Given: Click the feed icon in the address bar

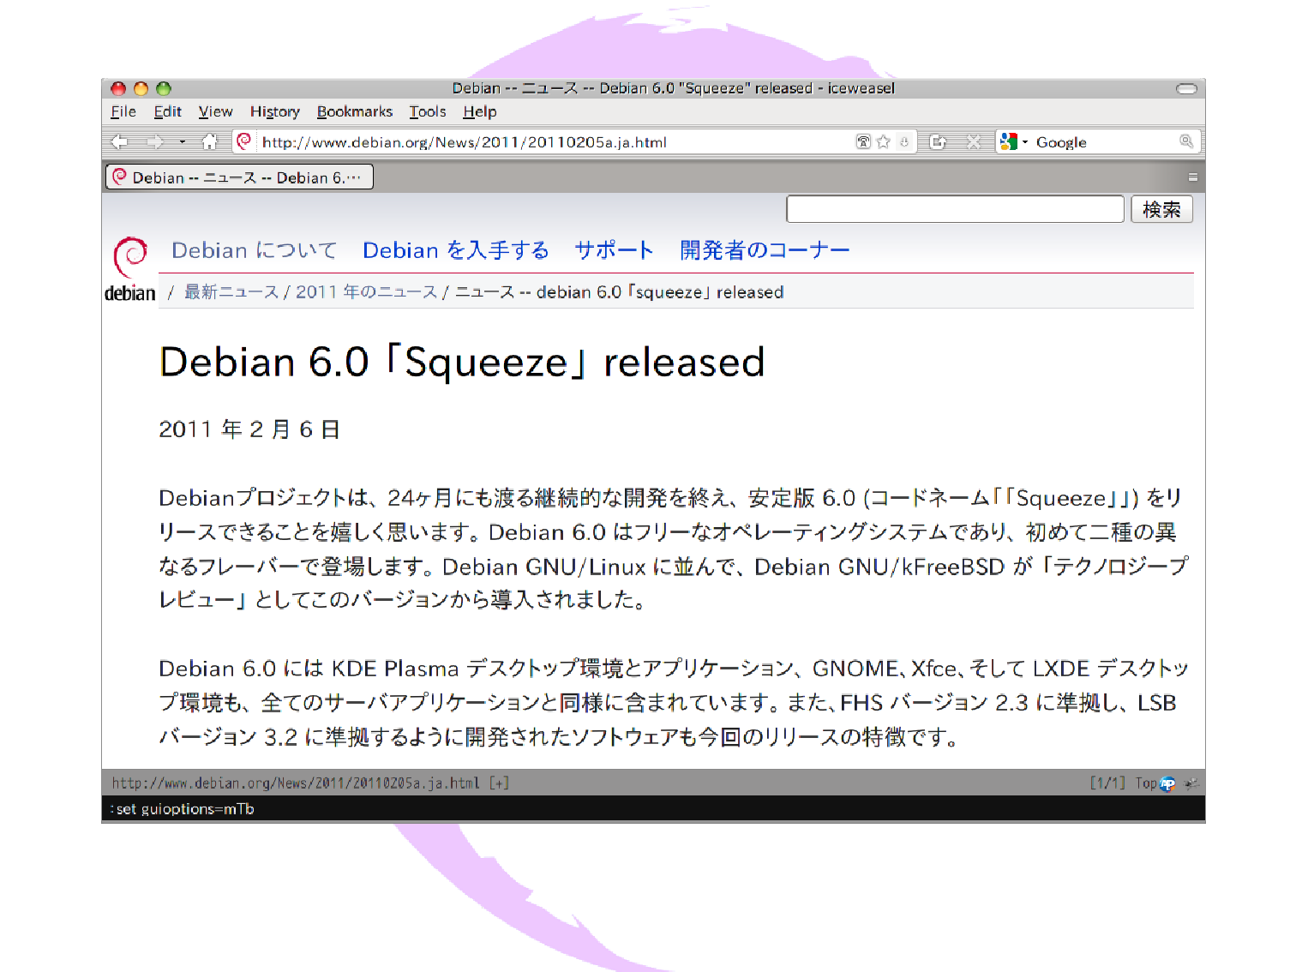Looking at the screenshot, I should (863, 142).
